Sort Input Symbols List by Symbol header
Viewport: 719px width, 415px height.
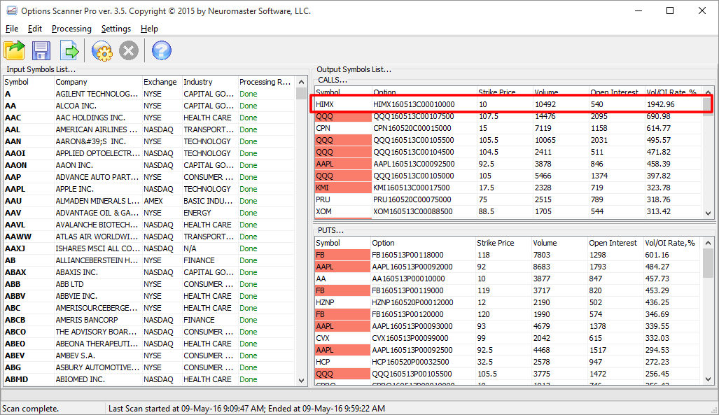pos(29,82)
